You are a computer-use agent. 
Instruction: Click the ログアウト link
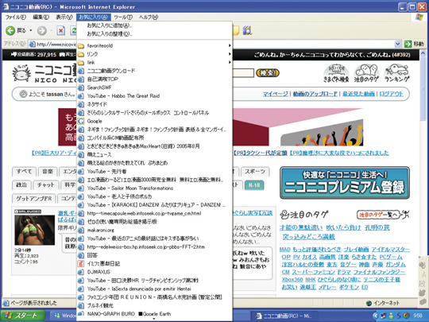(x=391, y=94)
